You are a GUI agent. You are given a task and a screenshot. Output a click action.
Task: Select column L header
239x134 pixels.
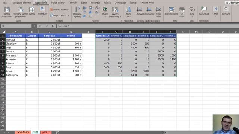[183, 32]
